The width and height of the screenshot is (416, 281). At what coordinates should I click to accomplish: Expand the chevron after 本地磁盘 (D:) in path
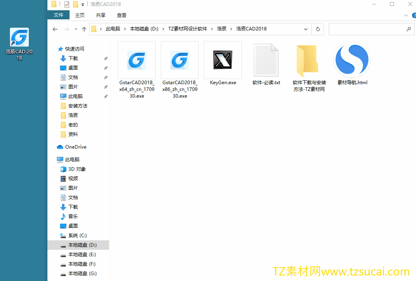(163, 29)
